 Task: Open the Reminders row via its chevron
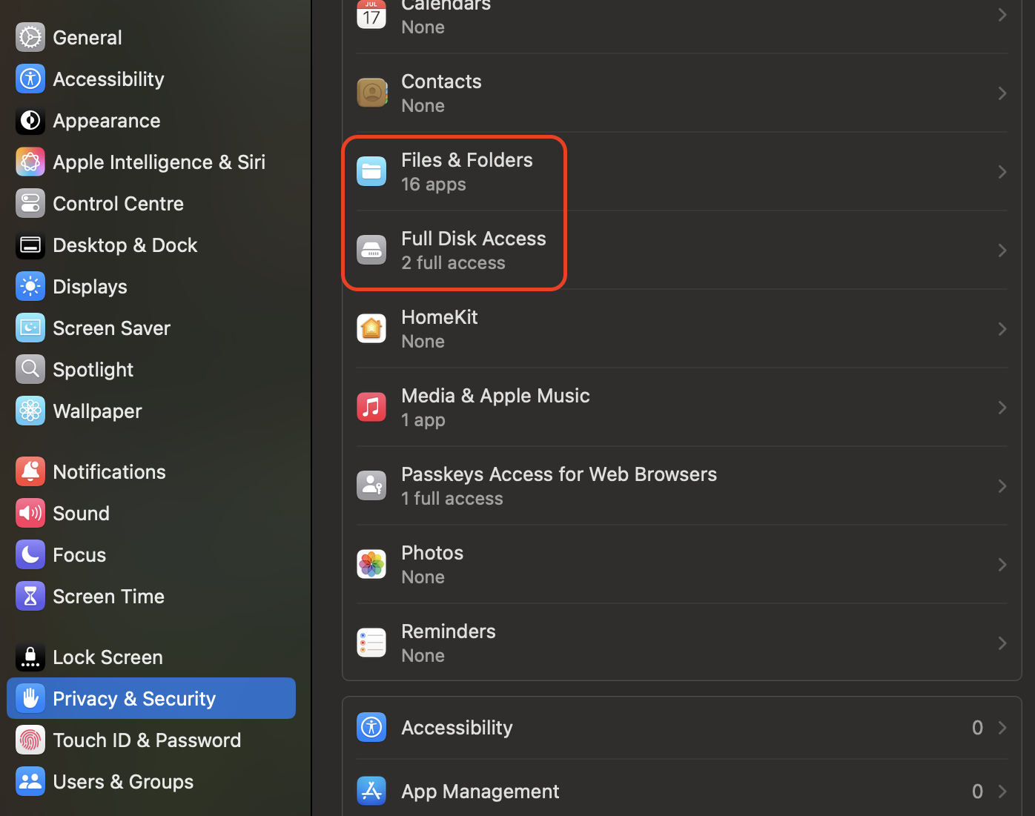(1002, 643)
